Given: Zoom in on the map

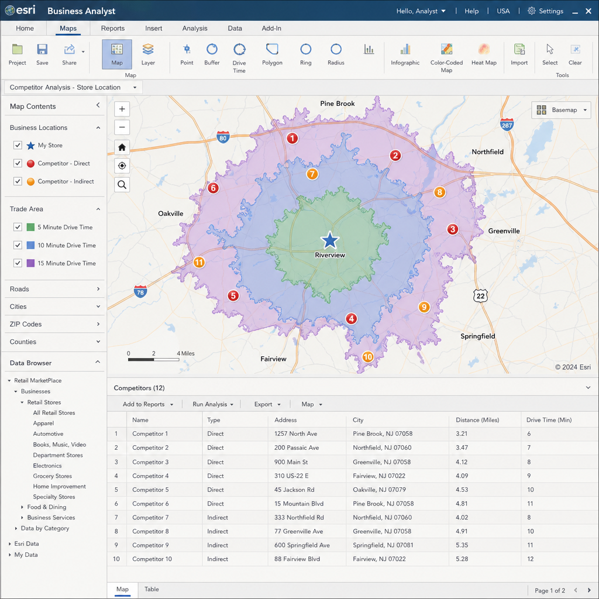Looking at the screenshot, I should [122, 109].
